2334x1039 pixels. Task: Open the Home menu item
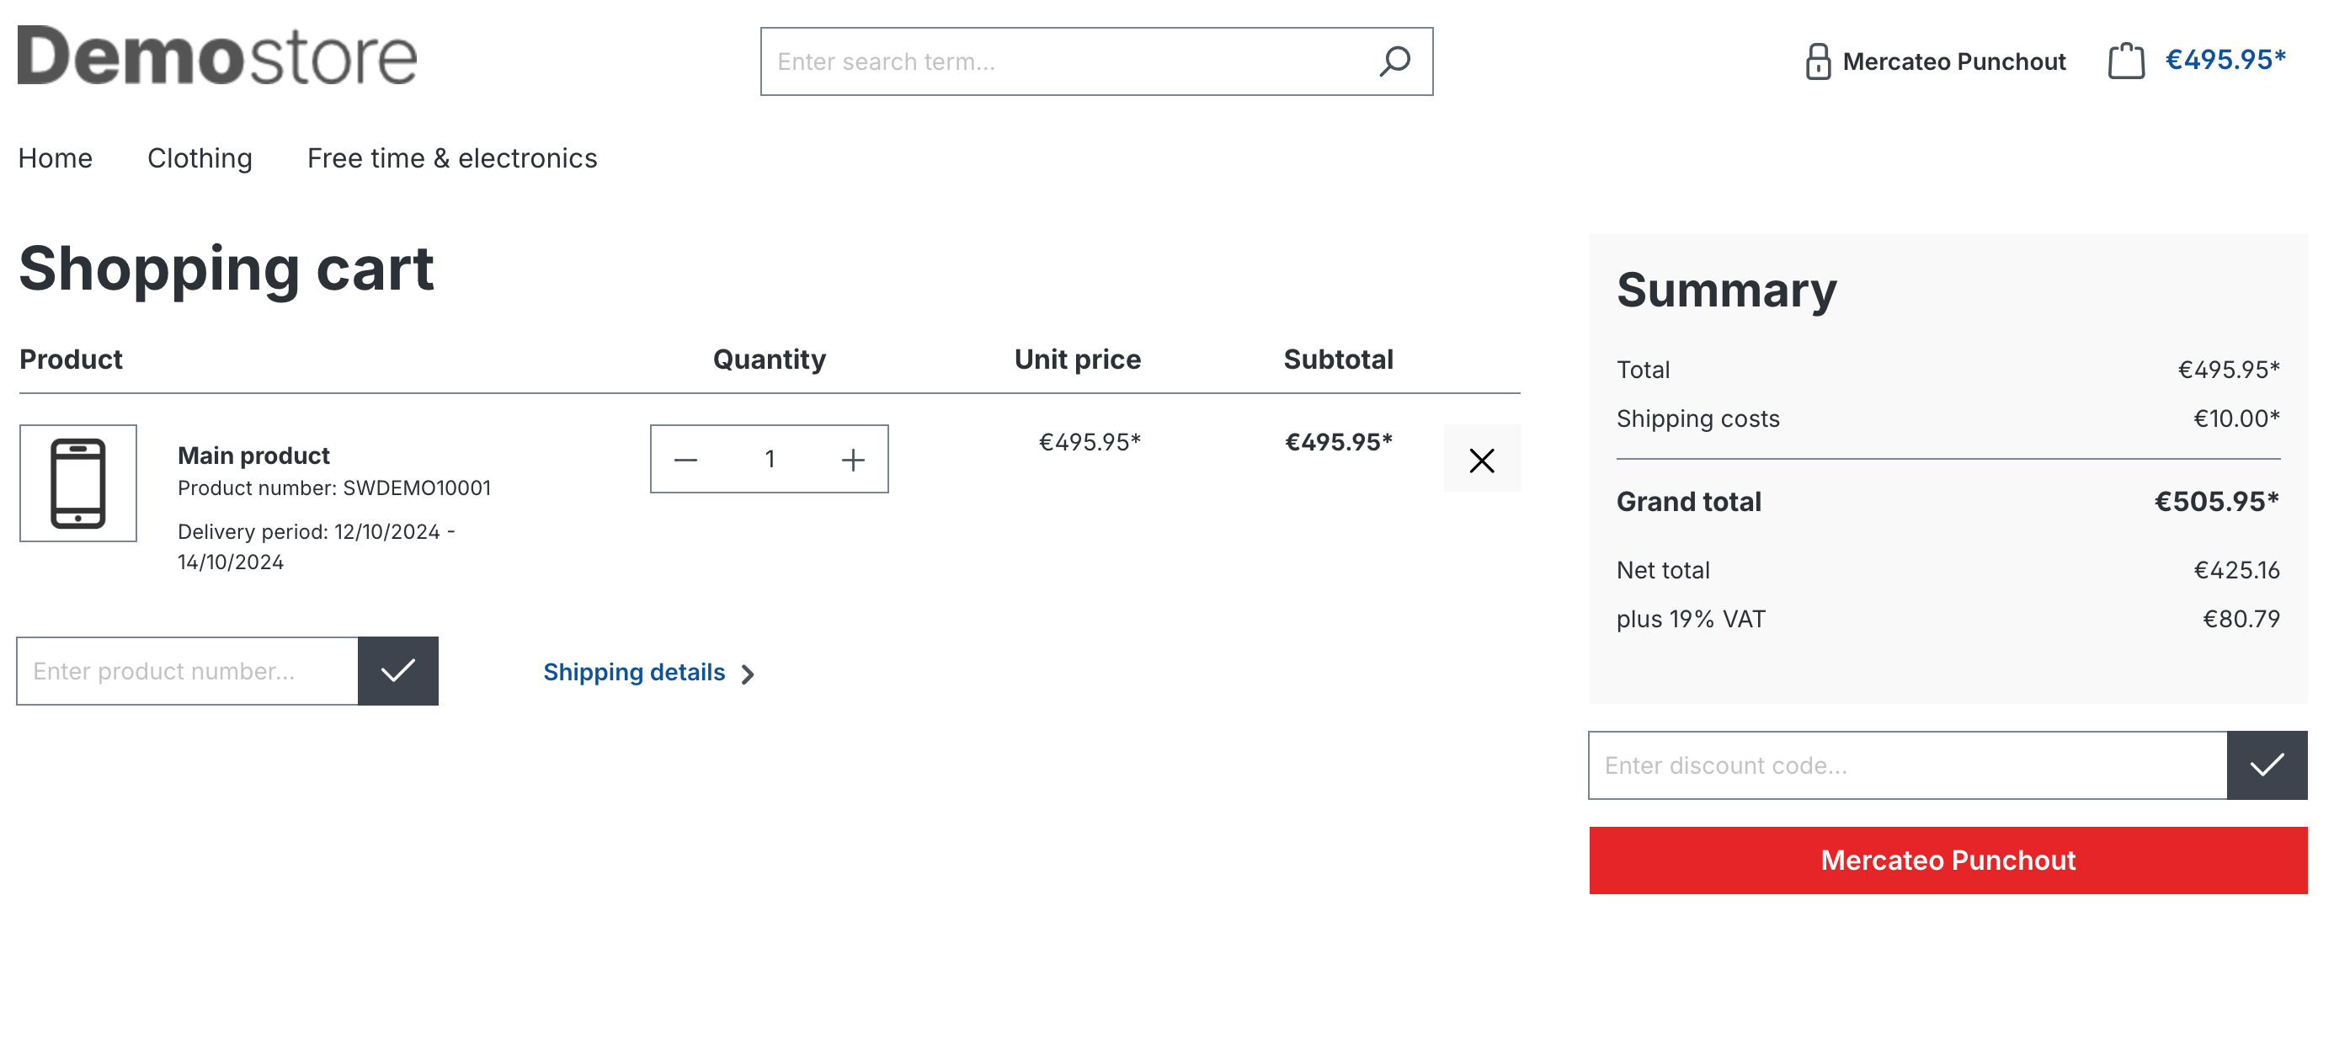tap(56, 157)
